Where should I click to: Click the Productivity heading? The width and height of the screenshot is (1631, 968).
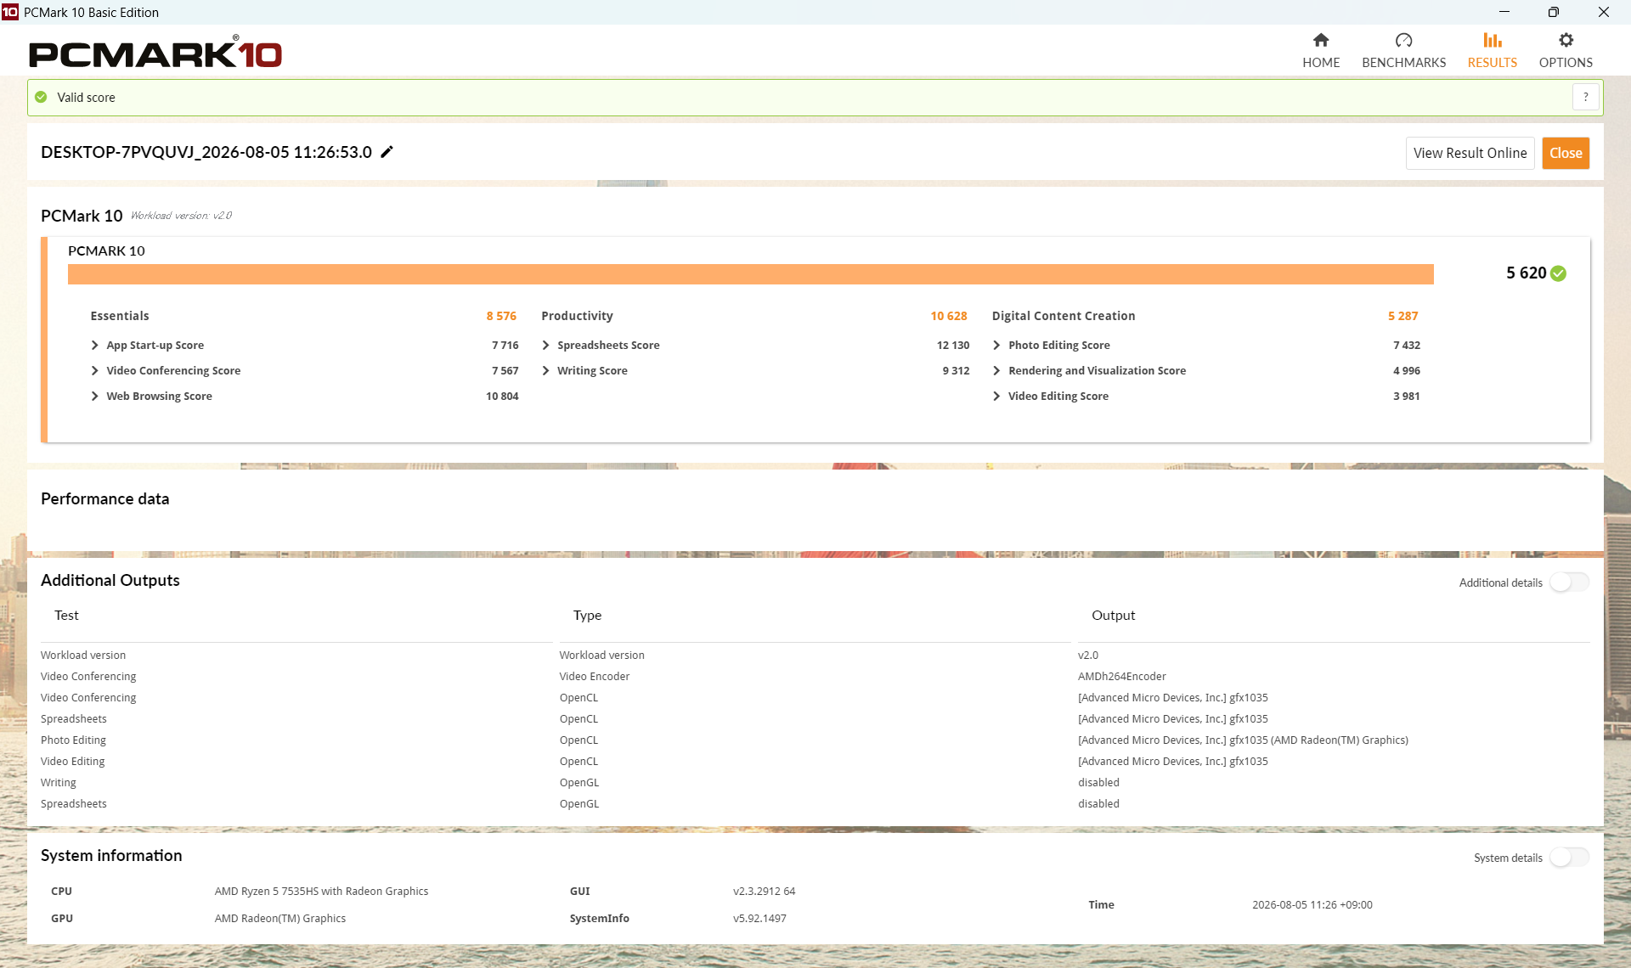(577, 316)
